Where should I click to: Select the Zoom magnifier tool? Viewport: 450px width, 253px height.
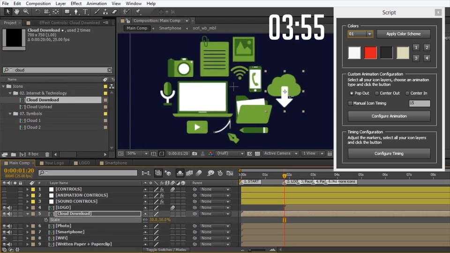(x=26, y=12)
